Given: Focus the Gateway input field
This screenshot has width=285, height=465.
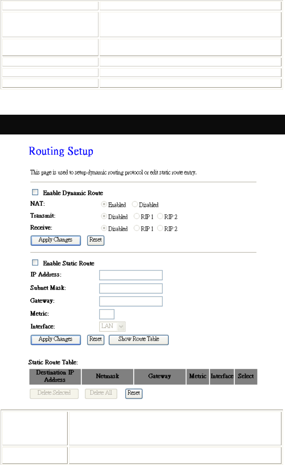Looking at the screenshot, I should (x=131, y=301).
